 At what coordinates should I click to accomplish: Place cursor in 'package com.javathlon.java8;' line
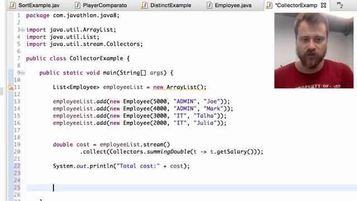tap(73, 16)
